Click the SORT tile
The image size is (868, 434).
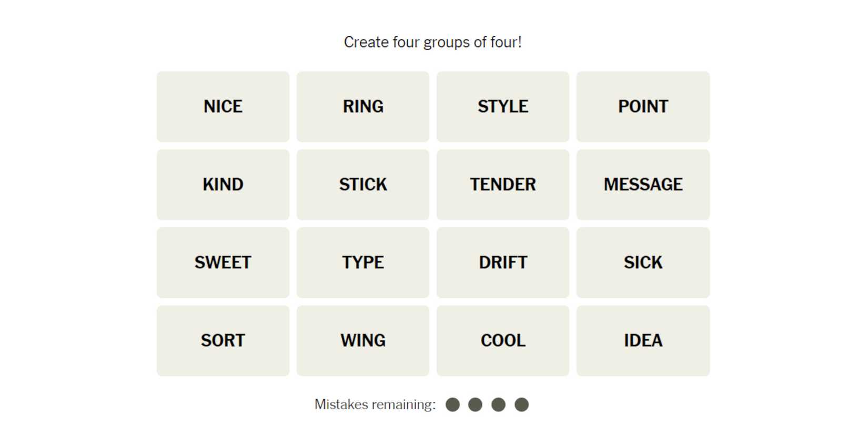(x=223, y=340)
